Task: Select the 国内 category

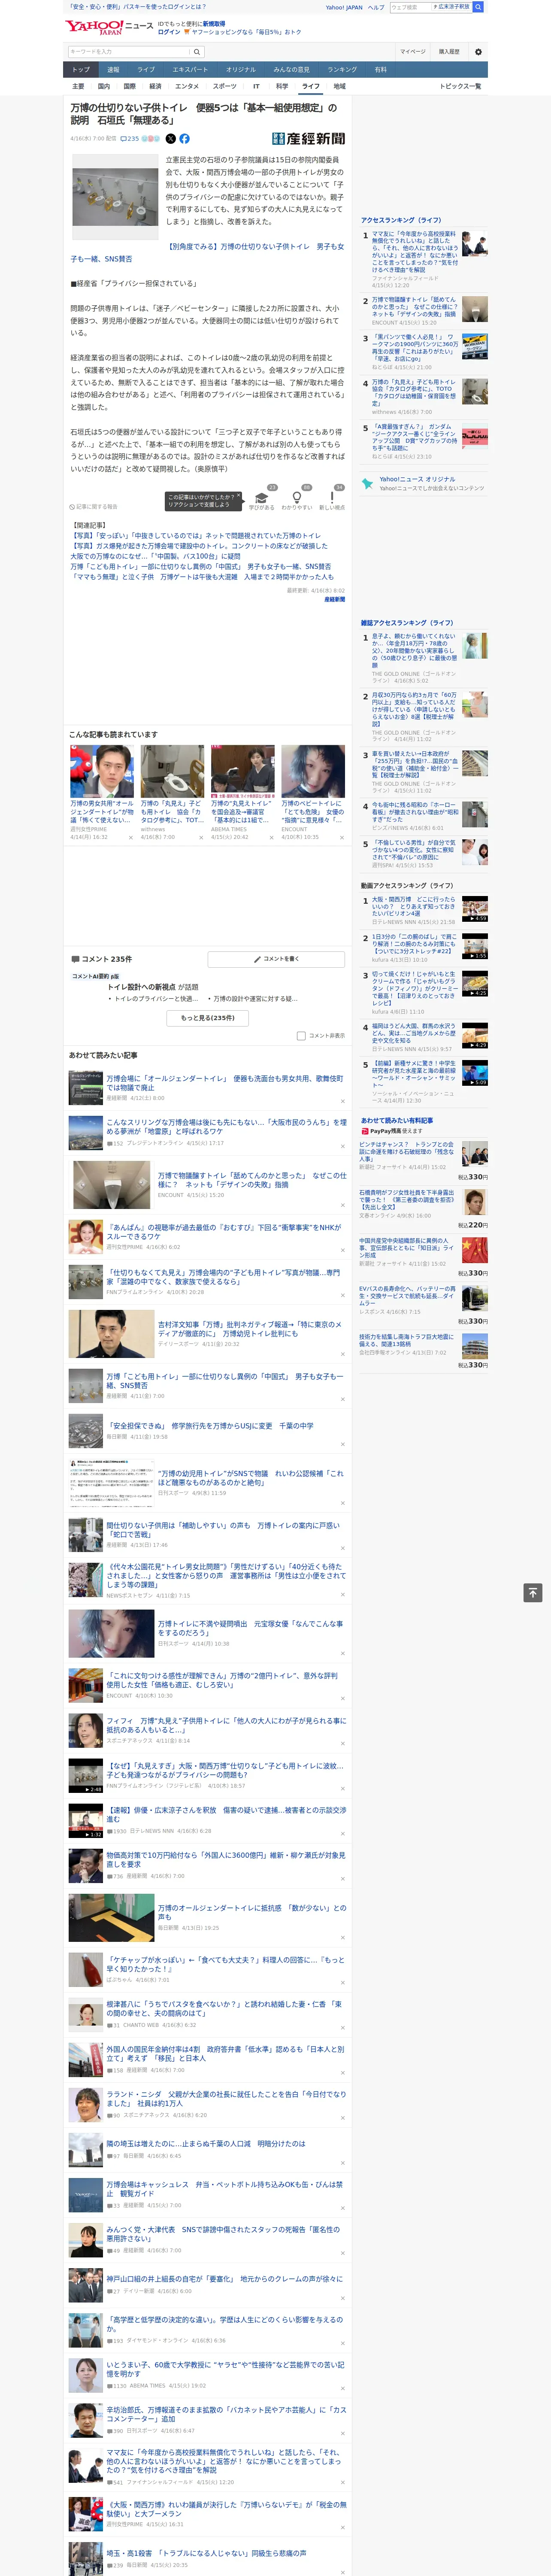Action: tap(104, 86)
